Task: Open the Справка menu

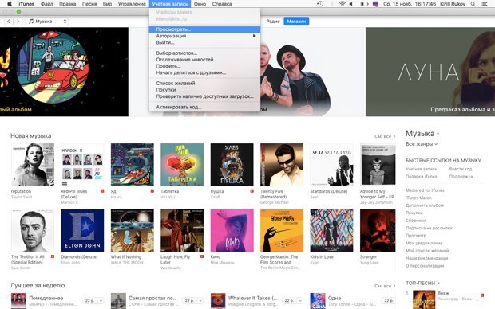Action: pyautogui.click(x=222, y=4)
